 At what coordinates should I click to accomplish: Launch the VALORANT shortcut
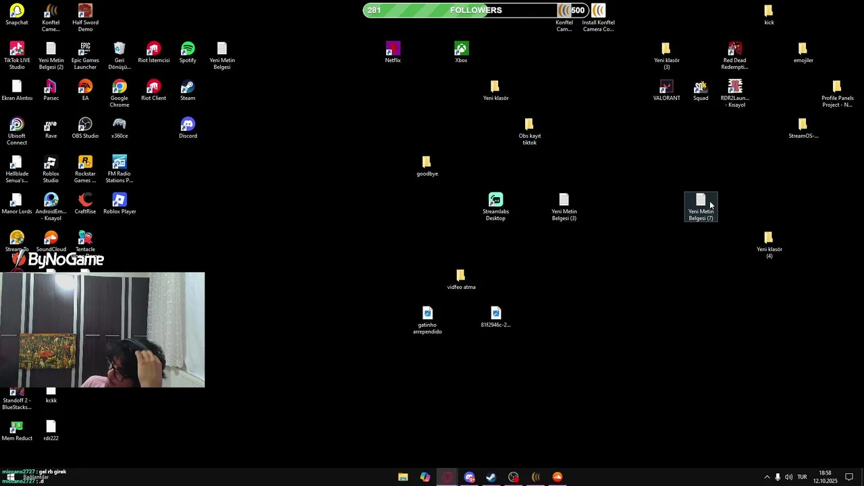(666, 91)
